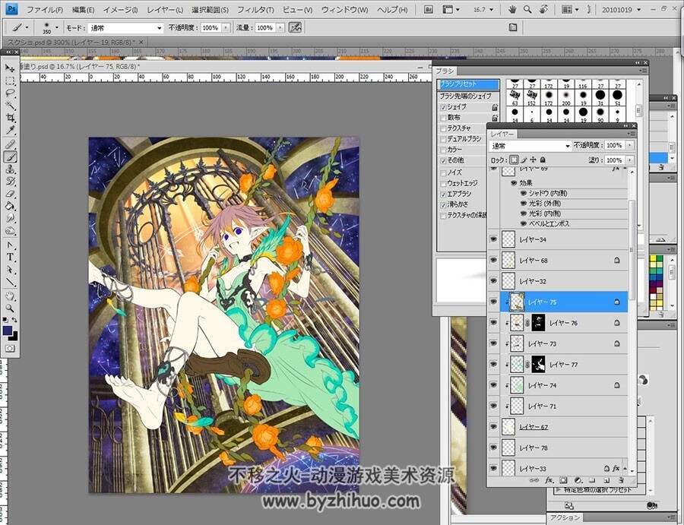Select the Lasso tool
The width and height of the screenshot is (684, 525).
tap(10, 93)
